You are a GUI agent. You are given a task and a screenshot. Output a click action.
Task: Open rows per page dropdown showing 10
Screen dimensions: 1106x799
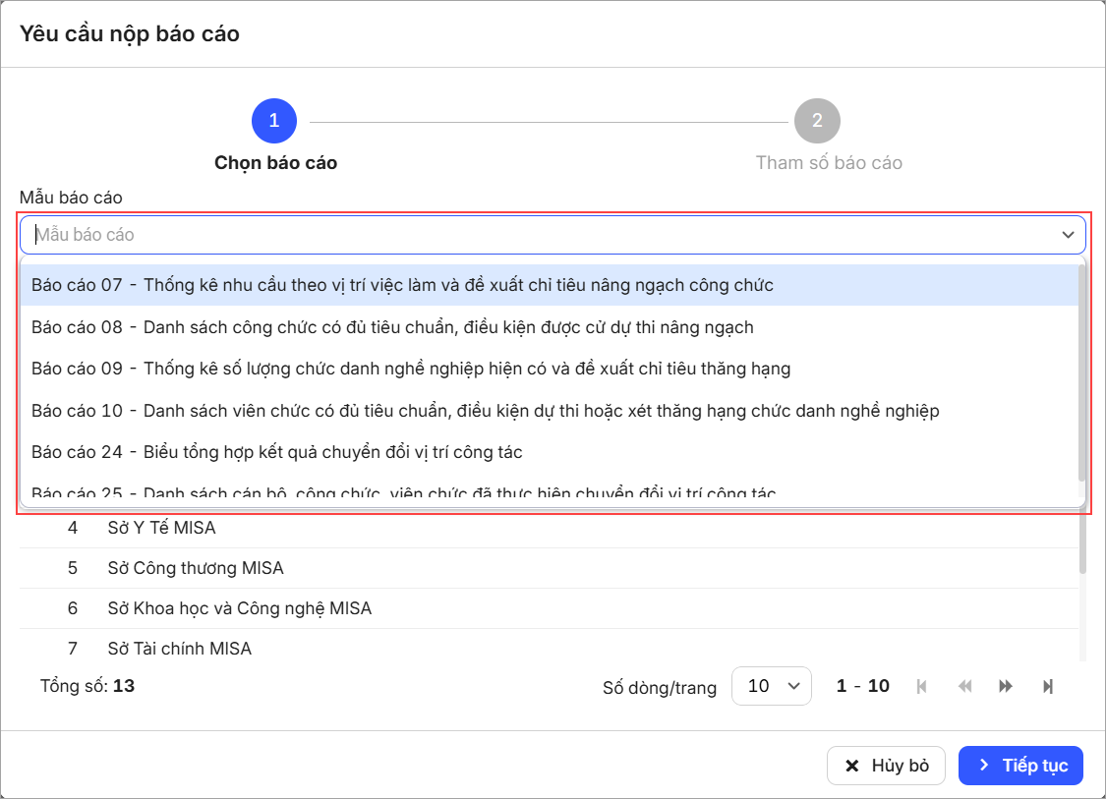771,686
